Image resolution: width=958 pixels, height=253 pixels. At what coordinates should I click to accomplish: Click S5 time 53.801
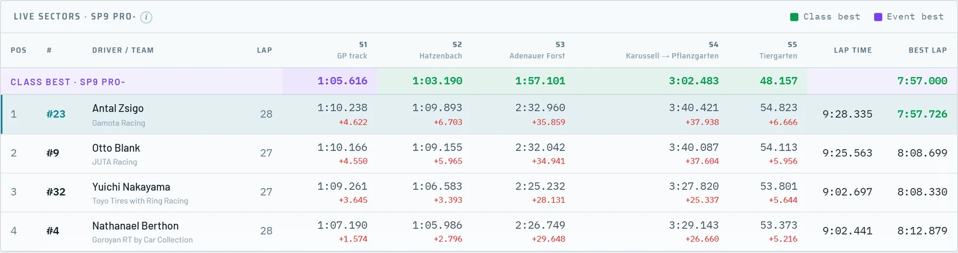[x=778, y=186]
